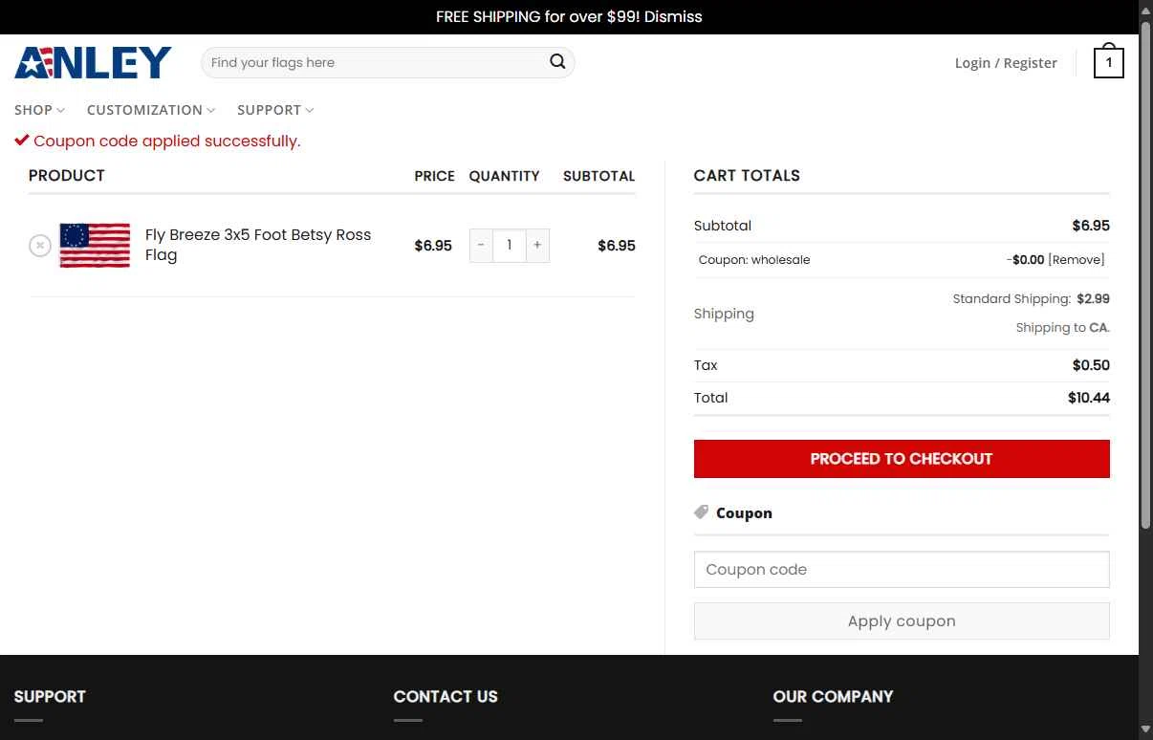1153x740 pixels.
Task: Remove the wholesale coupon
Action: [x=1076, y=260]
